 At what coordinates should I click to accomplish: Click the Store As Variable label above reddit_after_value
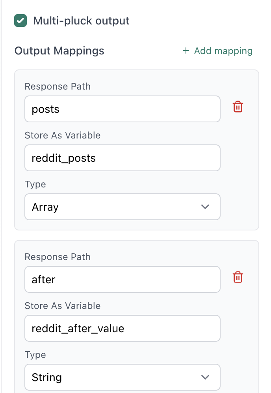pos(63,306)
